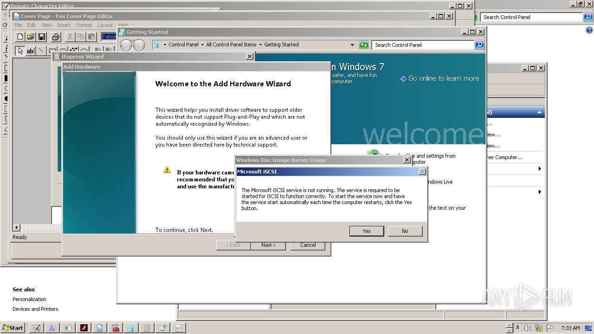
Task: Click red toolbox taskbar icon
Action: [115, 328]
